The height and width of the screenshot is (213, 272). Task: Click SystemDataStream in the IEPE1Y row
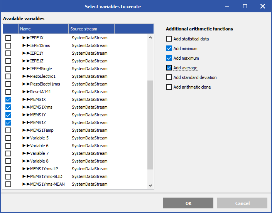pos(90,53)
